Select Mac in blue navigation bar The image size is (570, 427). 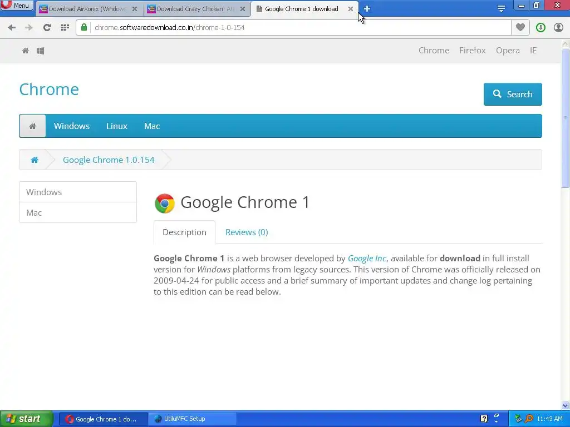tap(152, 126)
